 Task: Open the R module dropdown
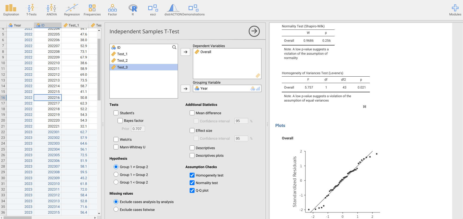133,10
